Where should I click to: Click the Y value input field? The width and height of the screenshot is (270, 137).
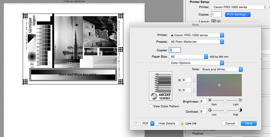click(x=187, y=90)
